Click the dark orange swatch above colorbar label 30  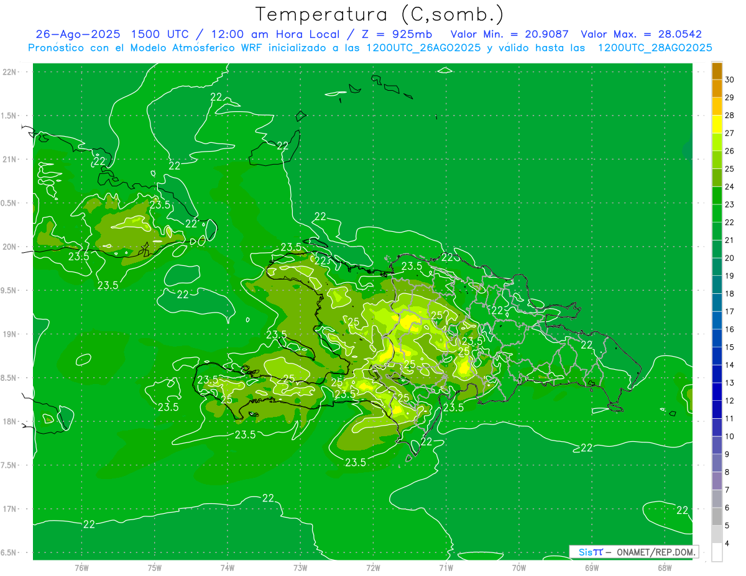pos(717,71)
